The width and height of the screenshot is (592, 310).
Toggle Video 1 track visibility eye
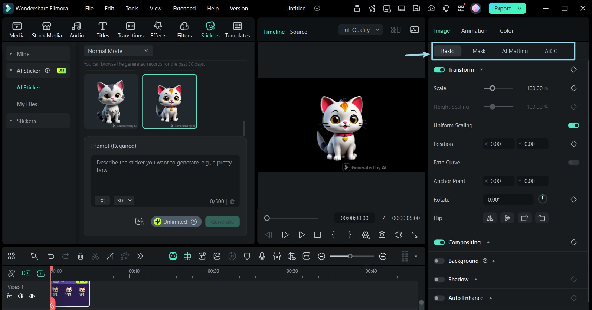[x=32, y=296]
